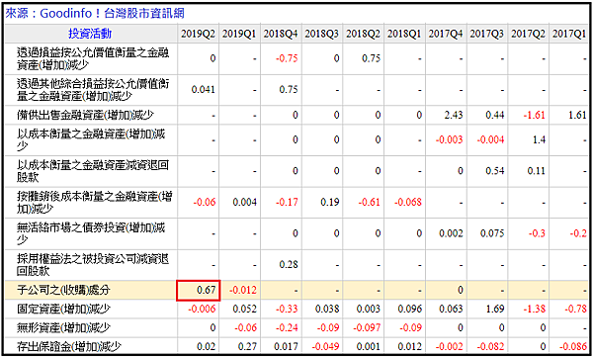Click row label 採用權益法之被投資公司減資退回股款
Image resolution: width=593 pixels, height=358 pixels.
[x=93, y=264]
